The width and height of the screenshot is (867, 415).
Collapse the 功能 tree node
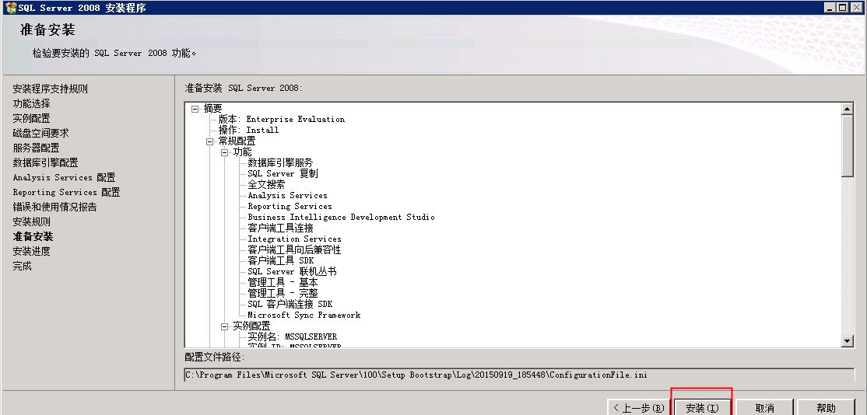(224, 152)
